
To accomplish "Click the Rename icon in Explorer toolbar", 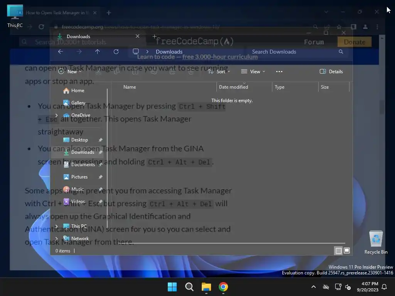I will point(154,72).
